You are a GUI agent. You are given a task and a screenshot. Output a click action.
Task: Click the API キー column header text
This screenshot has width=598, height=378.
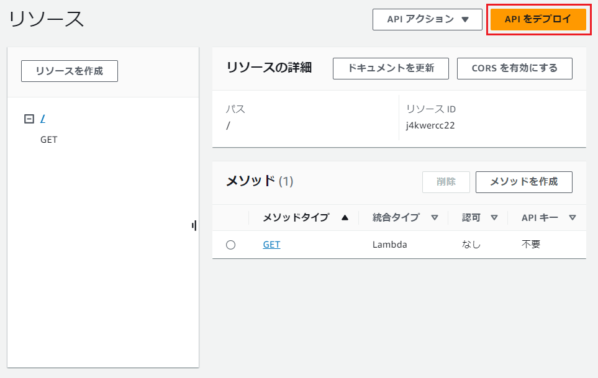(x=540, y=218)
